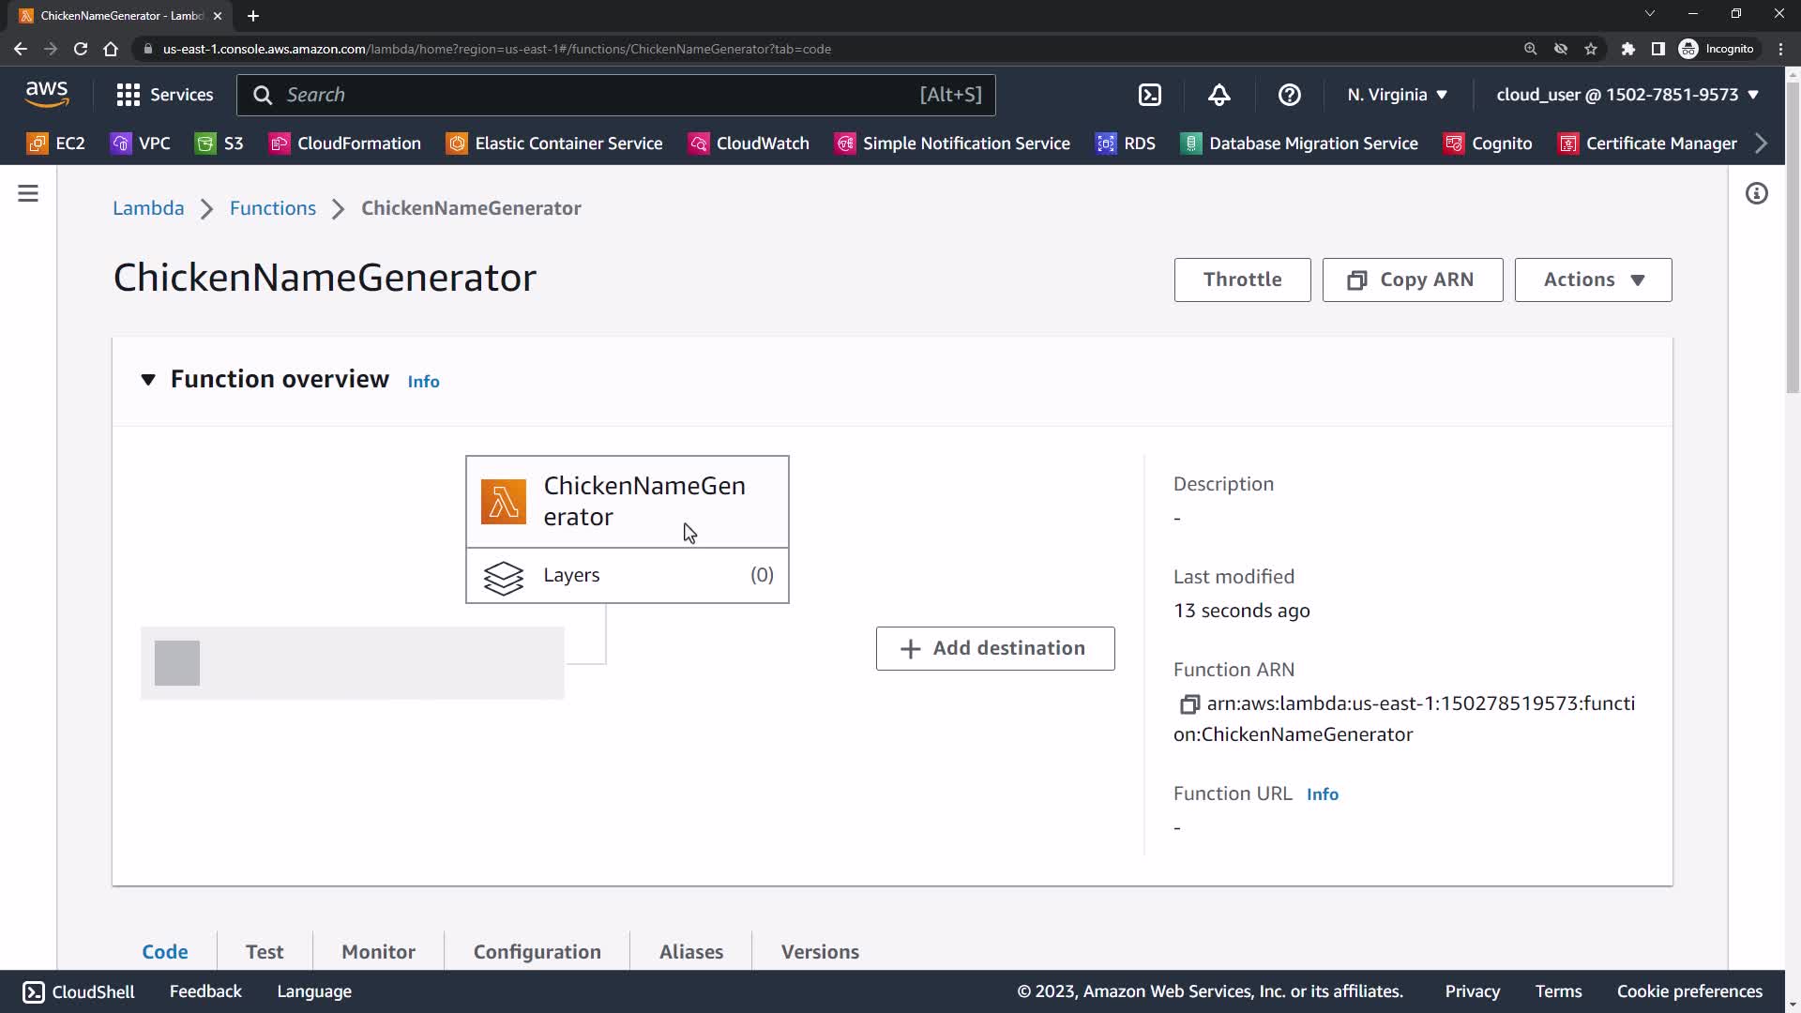The height and width of the screenshot is (1013, 1801).
Task: Collapse the Function overview section
Action: click(148, 380)
